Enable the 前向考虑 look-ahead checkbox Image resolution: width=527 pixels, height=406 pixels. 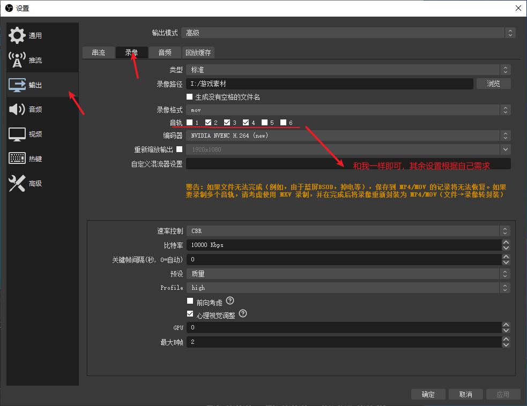pyautogui.click(x=190, y=301)
